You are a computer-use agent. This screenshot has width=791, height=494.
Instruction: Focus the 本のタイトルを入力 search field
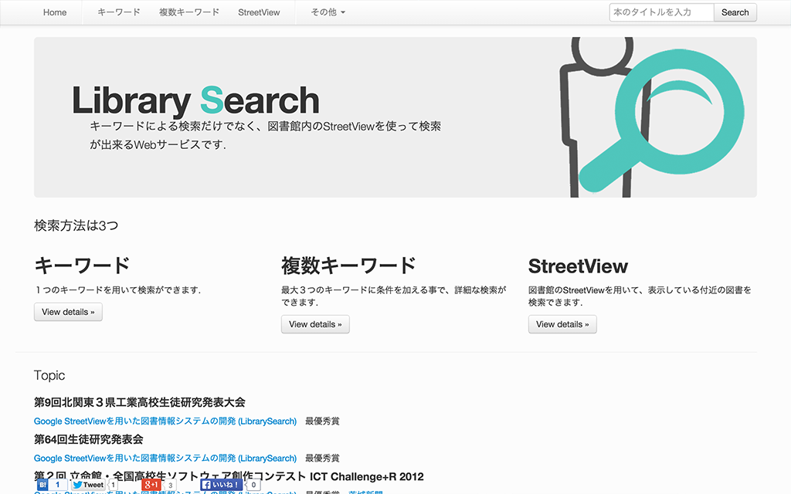(661, 12)
